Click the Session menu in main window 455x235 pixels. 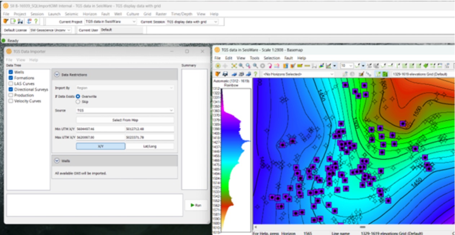click(x=37, y=14)
